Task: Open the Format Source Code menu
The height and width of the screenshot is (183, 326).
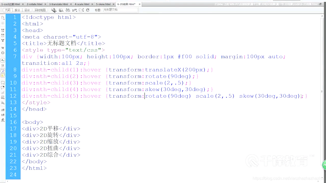Action: pos(3,120)
